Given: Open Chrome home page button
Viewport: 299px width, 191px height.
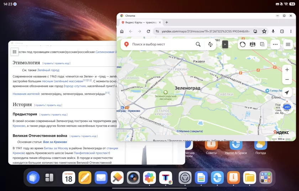Looking at the screenshot, I should 122,31.
